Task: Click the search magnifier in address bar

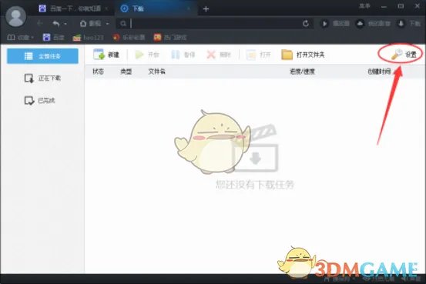Action: (123, 24)
